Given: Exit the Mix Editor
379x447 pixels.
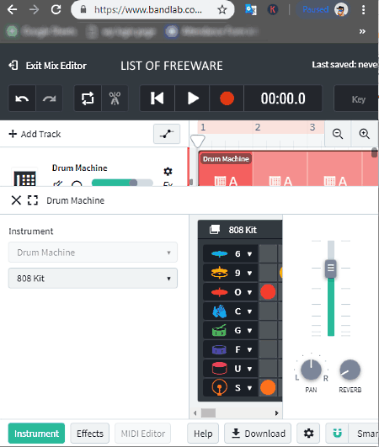Looking at the screenshot, I should click(48, 66).
